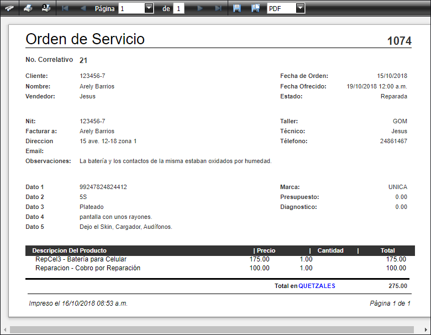Click the save-all export icon
The height and width of the screenshot is (335, 431).
[255, 8]
